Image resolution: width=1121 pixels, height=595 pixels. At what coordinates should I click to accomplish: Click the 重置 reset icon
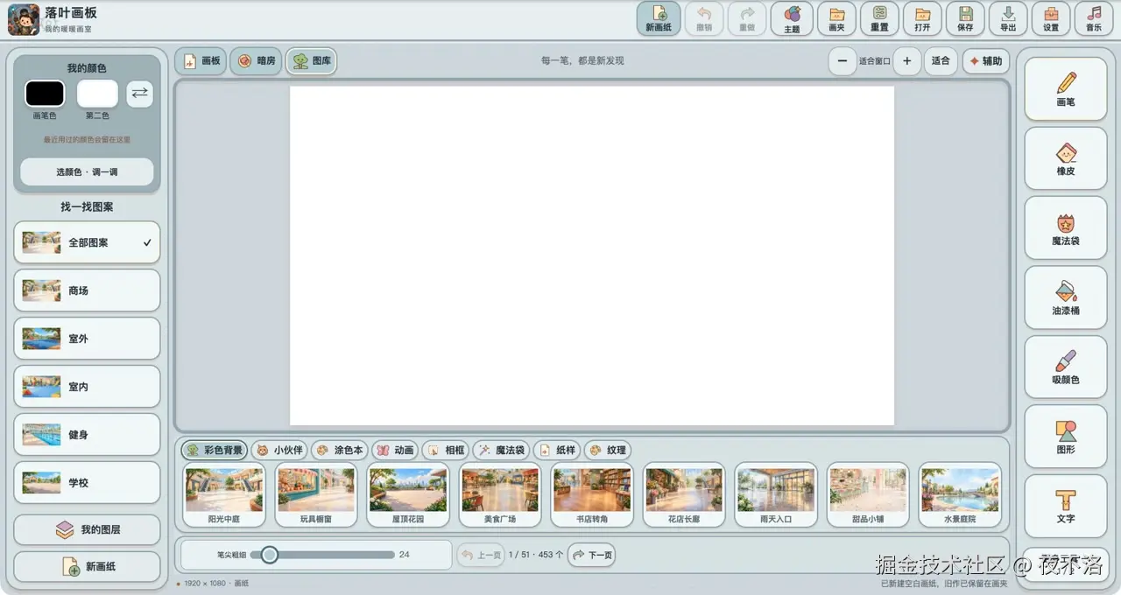pos(880,18)
